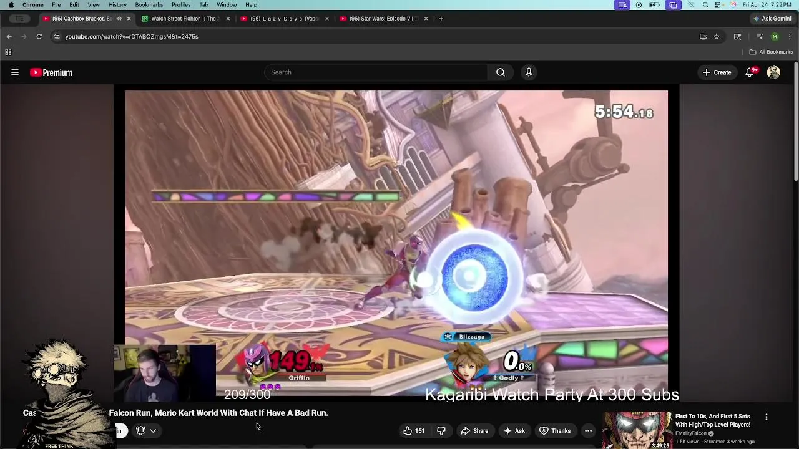Open the recommended First To 10s video thumbnail
Screen dimensions: 799x449
click(637, 430)
